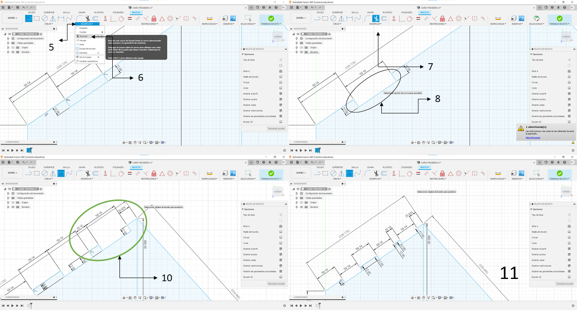The width and height of the screenshot is (577, 325).
Task: Click the Offset toolbar icon in the top-left window
Action: point(96,19)
